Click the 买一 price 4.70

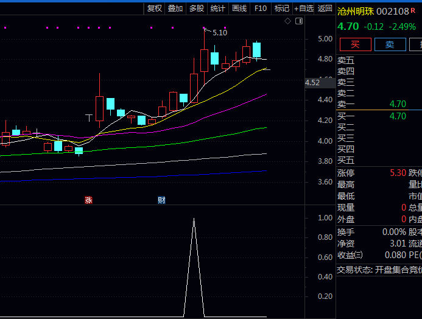398,116
